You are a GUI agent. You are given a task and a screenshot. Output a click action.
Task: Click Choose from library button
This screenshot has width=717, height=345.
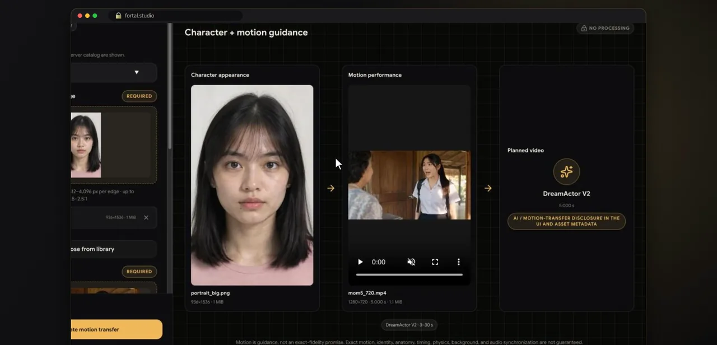pyautogui.click(x=114, y=249)
